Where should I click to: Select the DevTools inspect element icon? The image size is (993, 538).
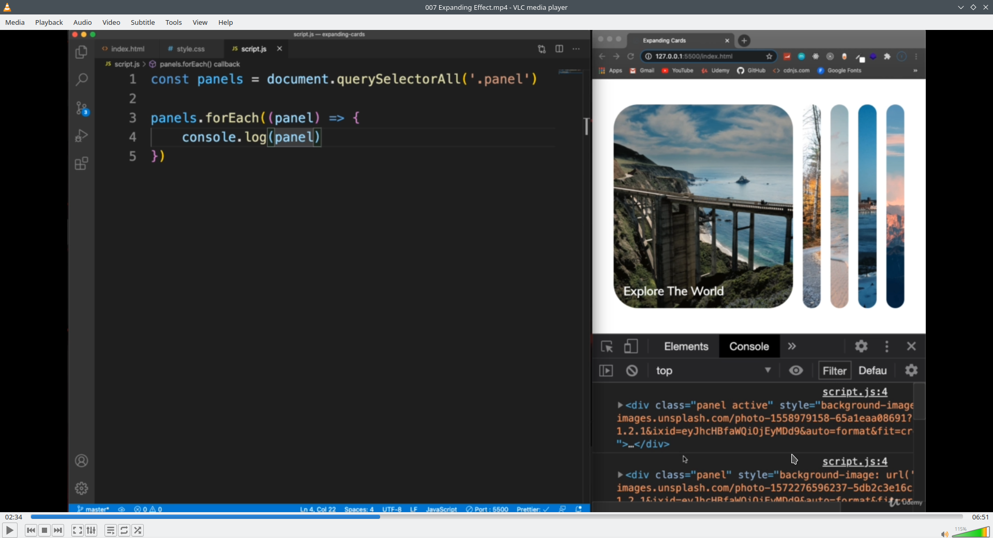pos(607,346)
